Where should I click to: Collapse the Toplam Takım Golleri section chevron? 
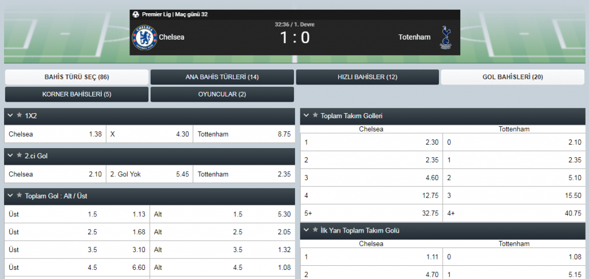coord(306,116)
